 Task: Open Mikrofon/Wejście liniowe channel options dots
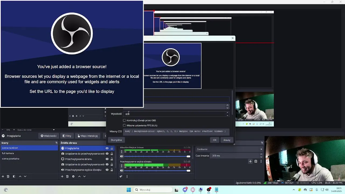122,152
